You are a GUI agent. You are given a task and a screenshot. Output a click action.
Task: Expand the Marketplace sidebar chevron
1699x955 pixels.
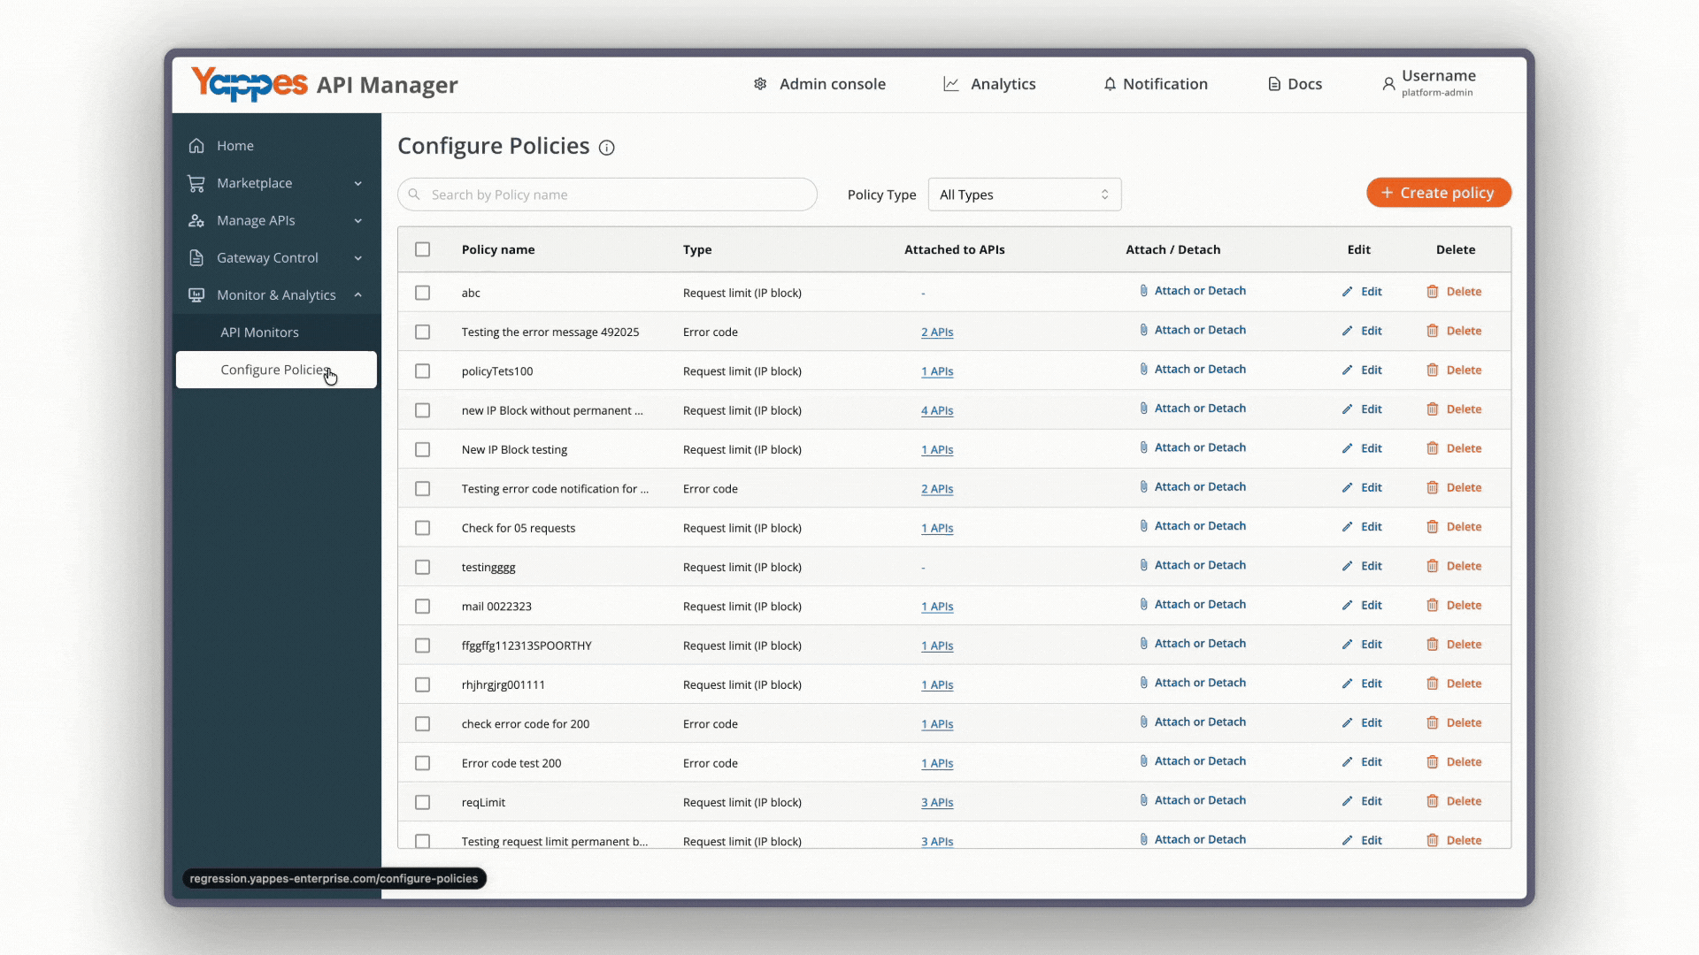358,184
